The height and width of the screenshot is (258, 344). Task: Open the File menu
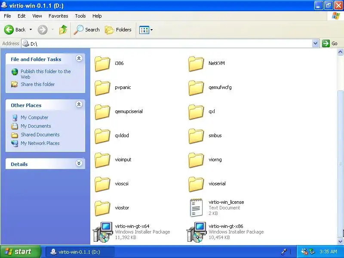[x=7, y=16]
